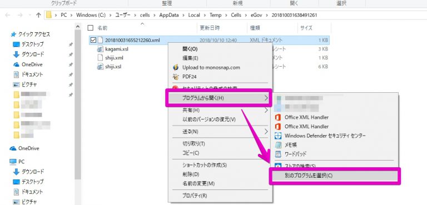This screenshot has height=205, width=427.
Task: Click the ドキュメント icon in sidebar
Action: pyautogui.click(x=16, y=74)
